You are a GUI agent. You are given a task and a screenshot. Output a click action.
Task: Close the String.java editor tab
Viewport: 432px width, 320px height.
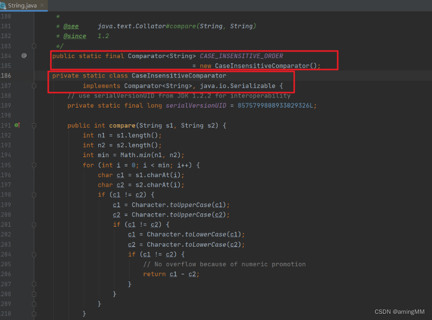pos(42,5)
